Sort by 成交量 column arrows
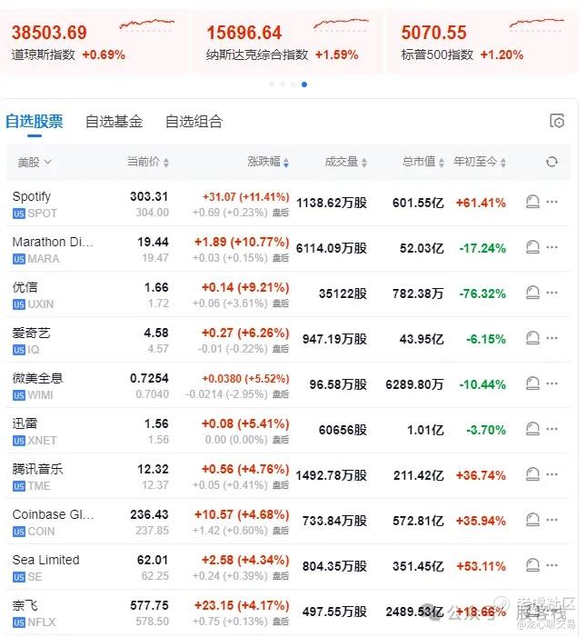This screenshot has width=586, height=637. tap(363, 163)
